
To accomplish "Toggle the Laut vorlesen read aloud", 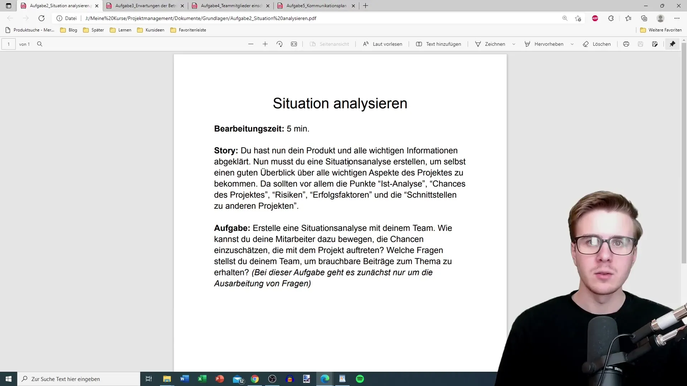I will (x=383, y=44).
